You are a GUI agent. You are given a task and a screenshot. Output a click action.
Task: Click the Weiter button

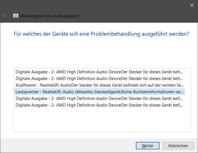click(x=148, y=146)
